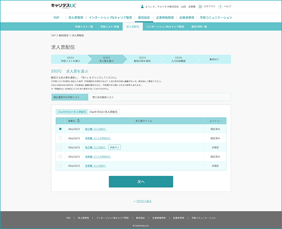The height and width of the screenshot is (229, 282).
Task: Click the 求人票配信 page heading
Action: tap(63, 47)
